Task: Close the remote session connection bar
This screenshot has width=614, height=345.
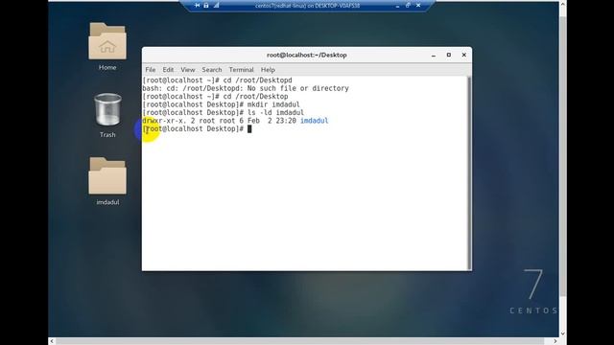Action: pos(418,6)
